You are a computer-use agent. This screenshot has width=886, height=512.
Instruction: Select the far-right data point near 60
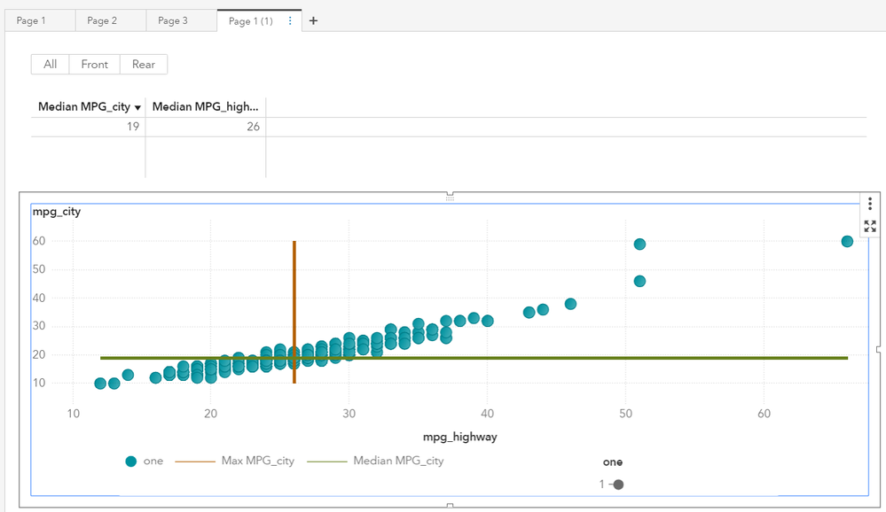(847, 241)
